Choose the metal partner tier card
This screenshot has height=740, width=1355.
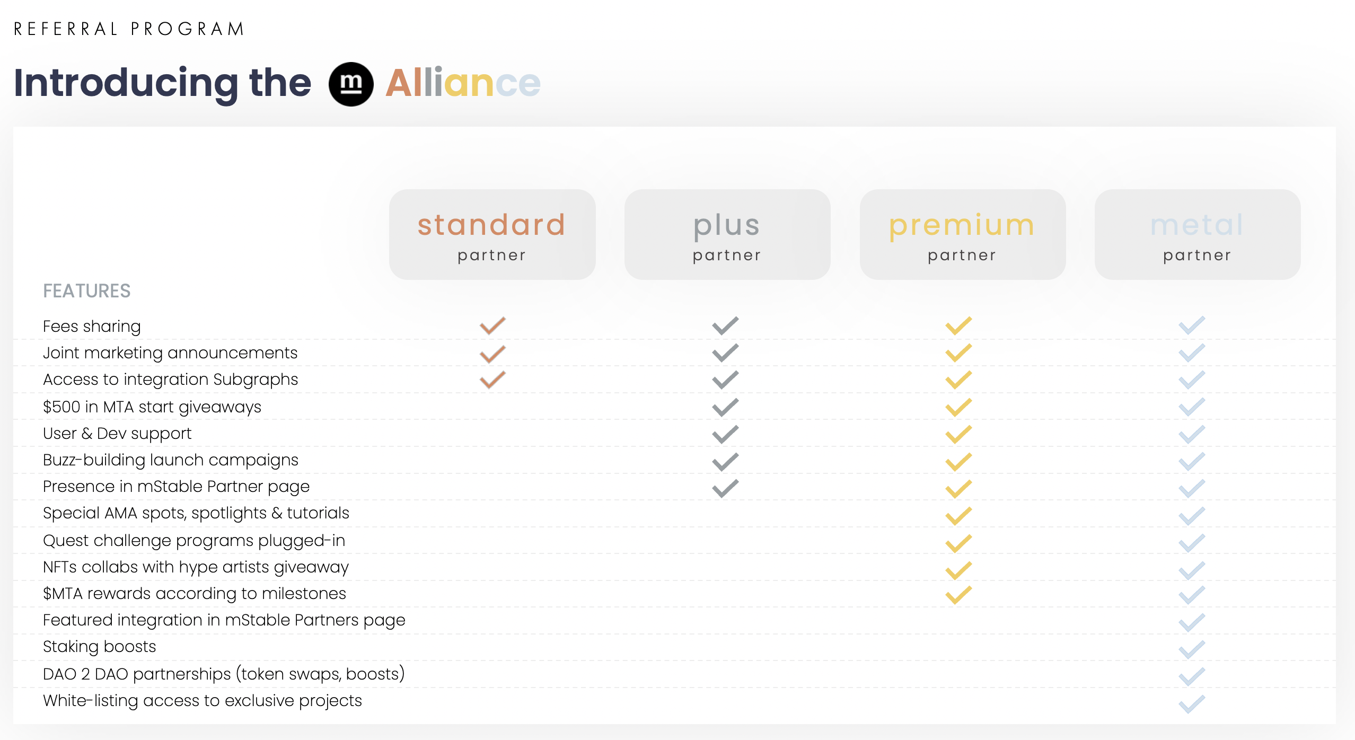click(x=1197, y=234)
